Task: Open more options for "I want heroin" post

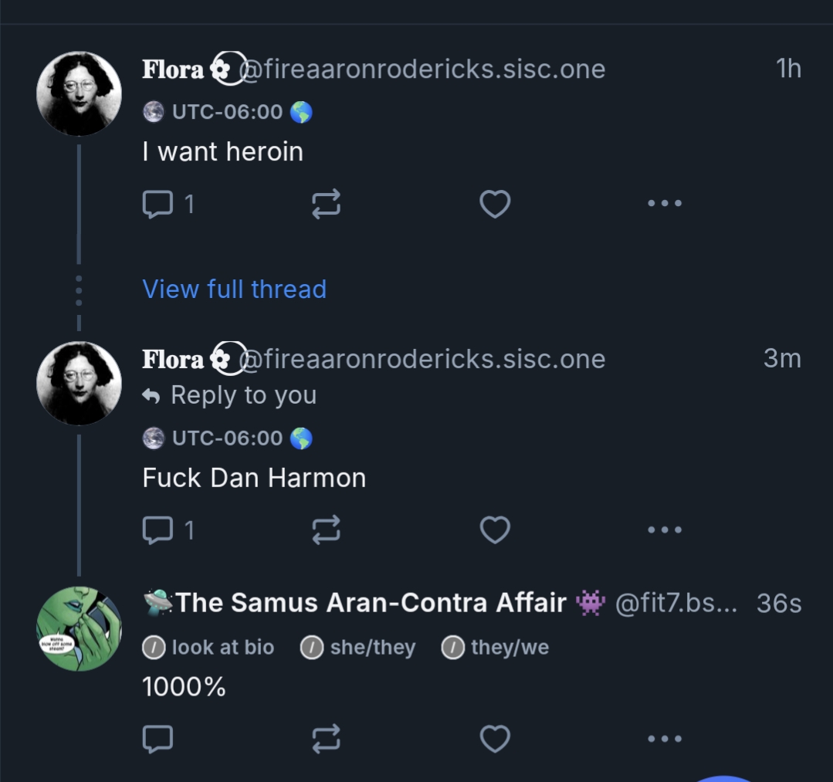Action: 664,204
